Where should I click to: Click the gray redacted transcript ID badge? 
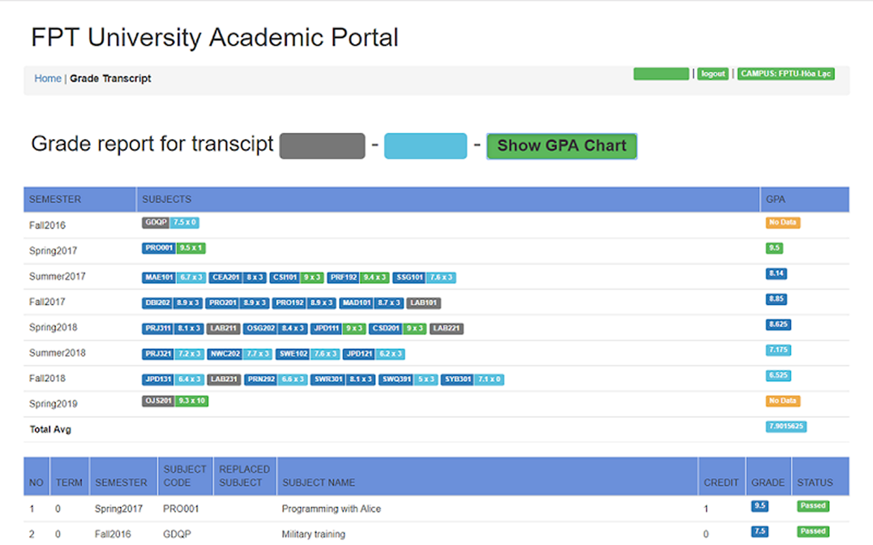click(x=322, y=146)
